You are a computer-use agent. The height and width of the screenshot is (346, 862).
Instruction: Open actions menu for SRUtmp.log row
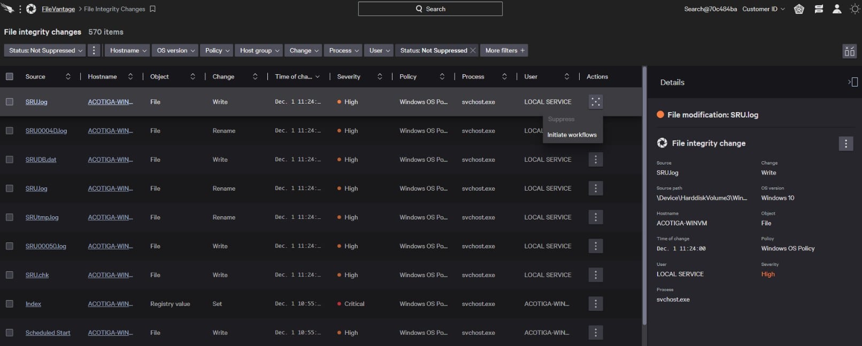click(596, 217)
